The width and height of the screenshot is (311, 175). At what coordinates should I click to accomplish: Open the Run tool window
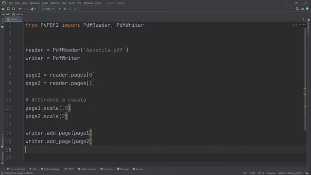[33, 169]
